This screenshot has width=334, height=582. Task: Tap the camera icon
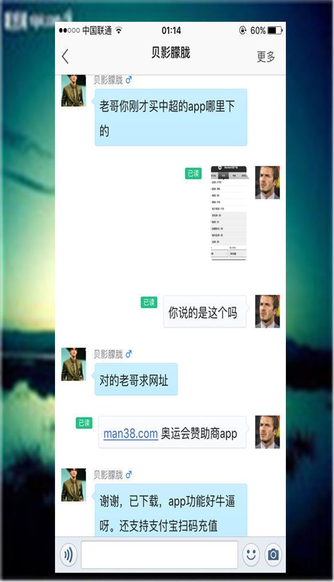(273, 554)
